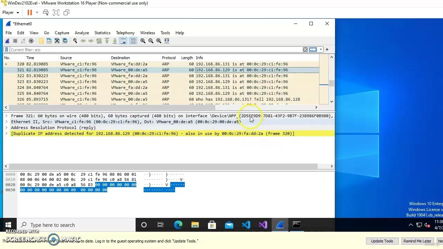Open the Statistics menu
This screenshot has width=443, height=249.
102,33
